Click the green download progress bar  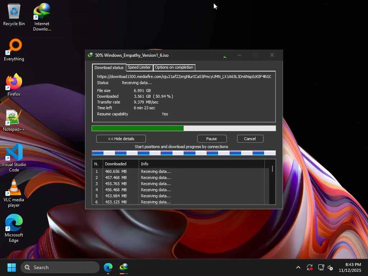(x=138, y=128)
